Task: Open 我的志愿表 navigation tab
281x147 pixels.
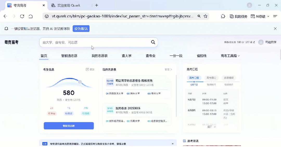Action: [99, 56]
